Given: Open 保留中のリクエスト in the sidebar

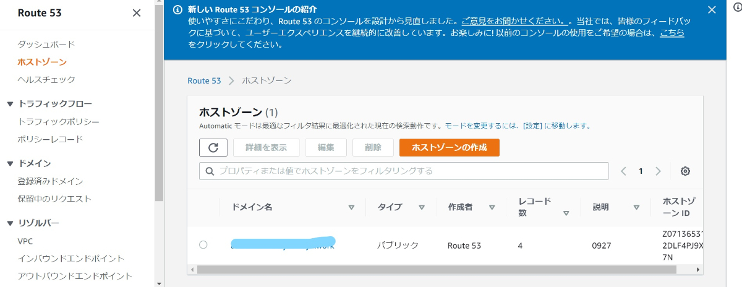Looking at the screenshot, I should coord(54,199).
